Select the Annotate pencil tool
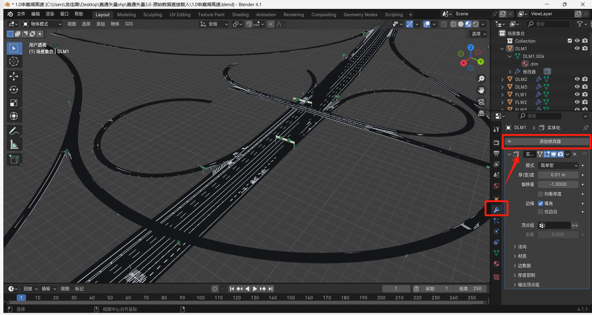 (x=14, y=131)
